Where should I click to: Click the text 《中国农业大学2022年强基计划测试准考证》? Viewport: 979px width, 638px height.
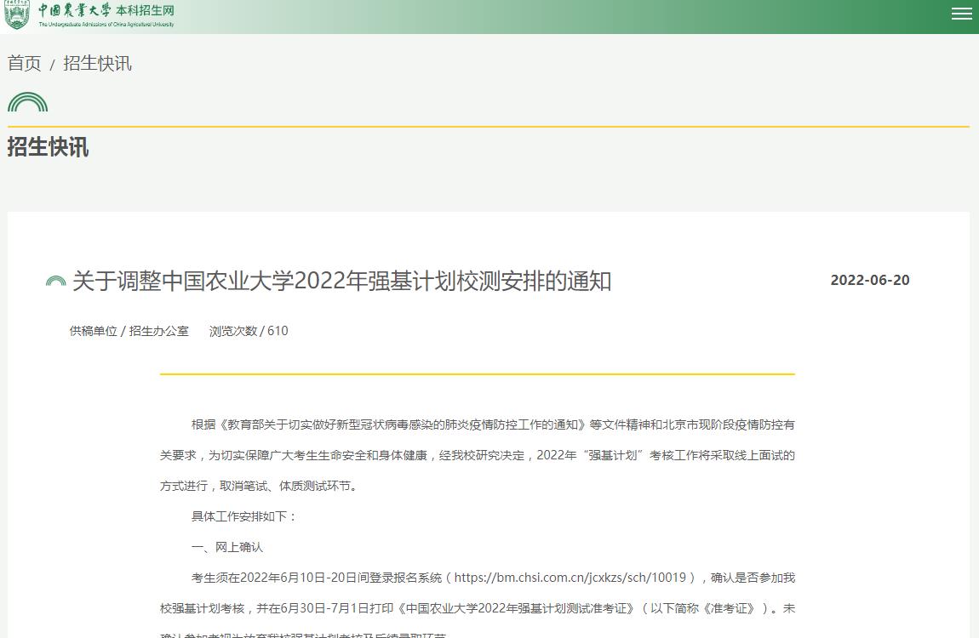517,608
